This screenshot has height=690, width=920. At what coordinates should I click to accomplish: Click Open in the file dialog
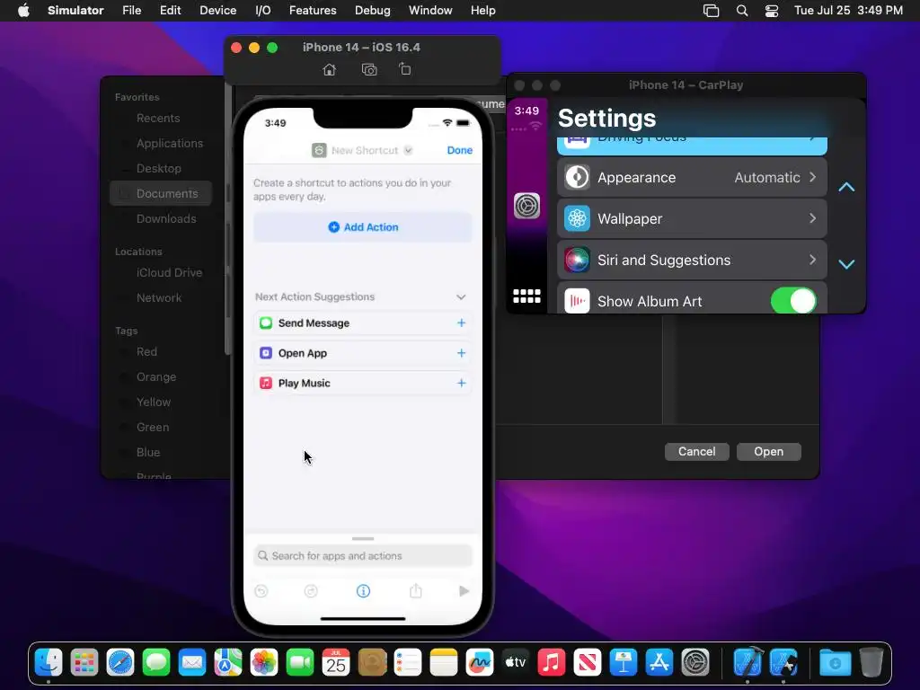pyautogui.click(x=768, y=451)
